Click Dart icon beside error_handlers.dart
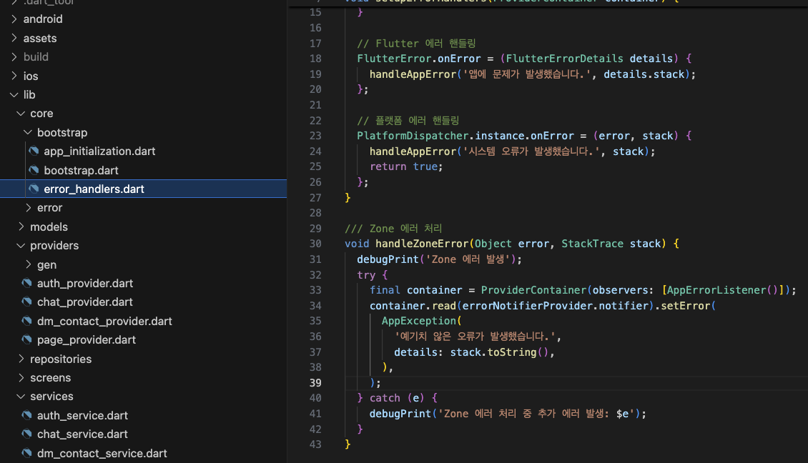 click(x=34, y=189)
